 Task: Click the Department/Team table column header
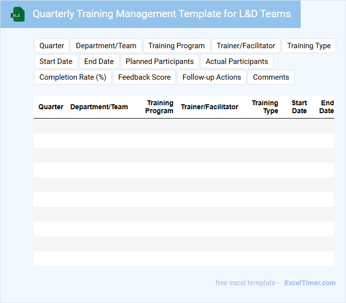[99, 107]
